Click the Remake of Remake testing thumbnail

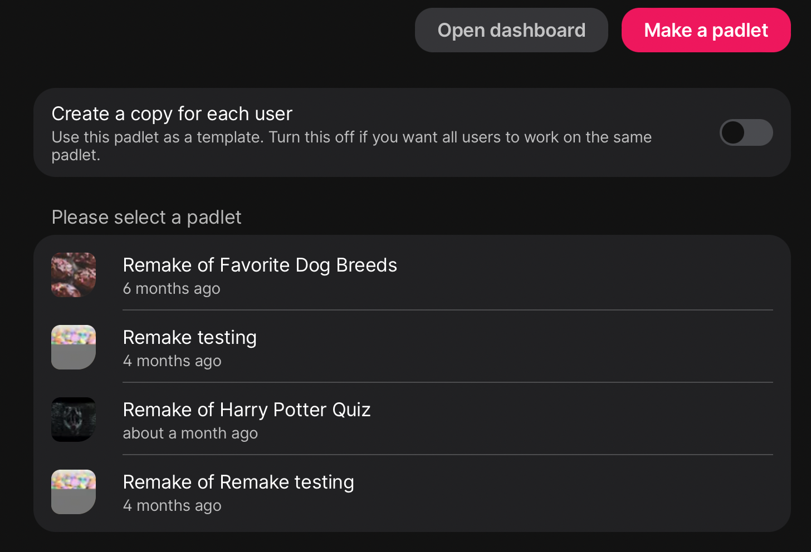tap(74, 492)
